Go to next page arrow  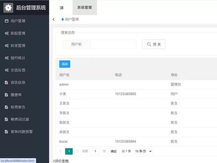tap(77, 151)
